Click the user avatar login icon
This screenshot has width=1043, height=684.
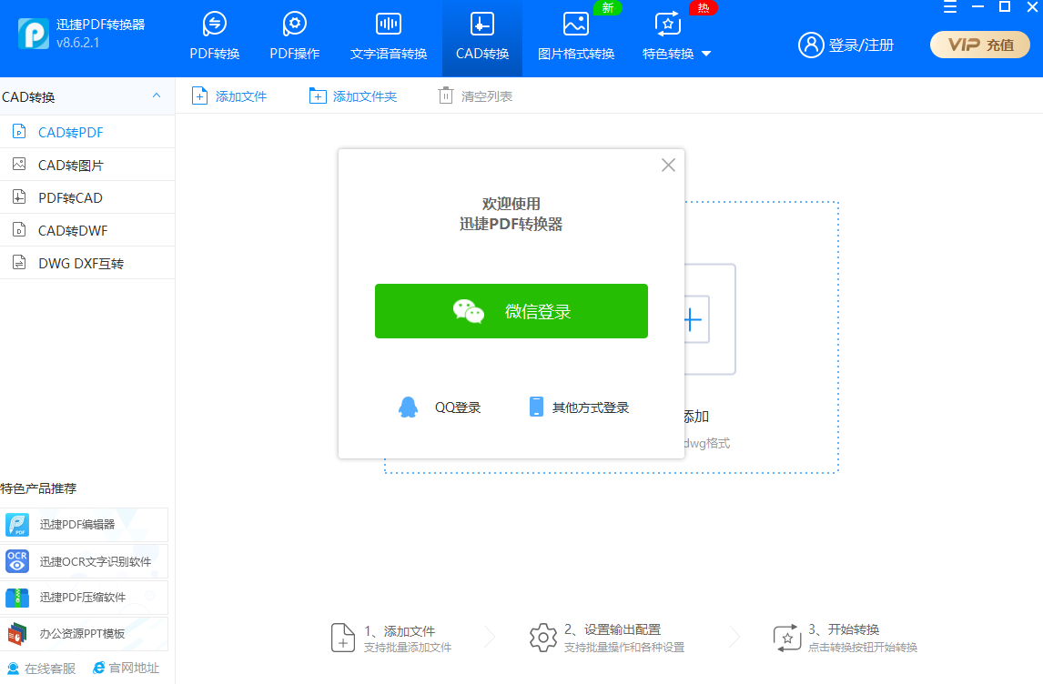[811, 45]
